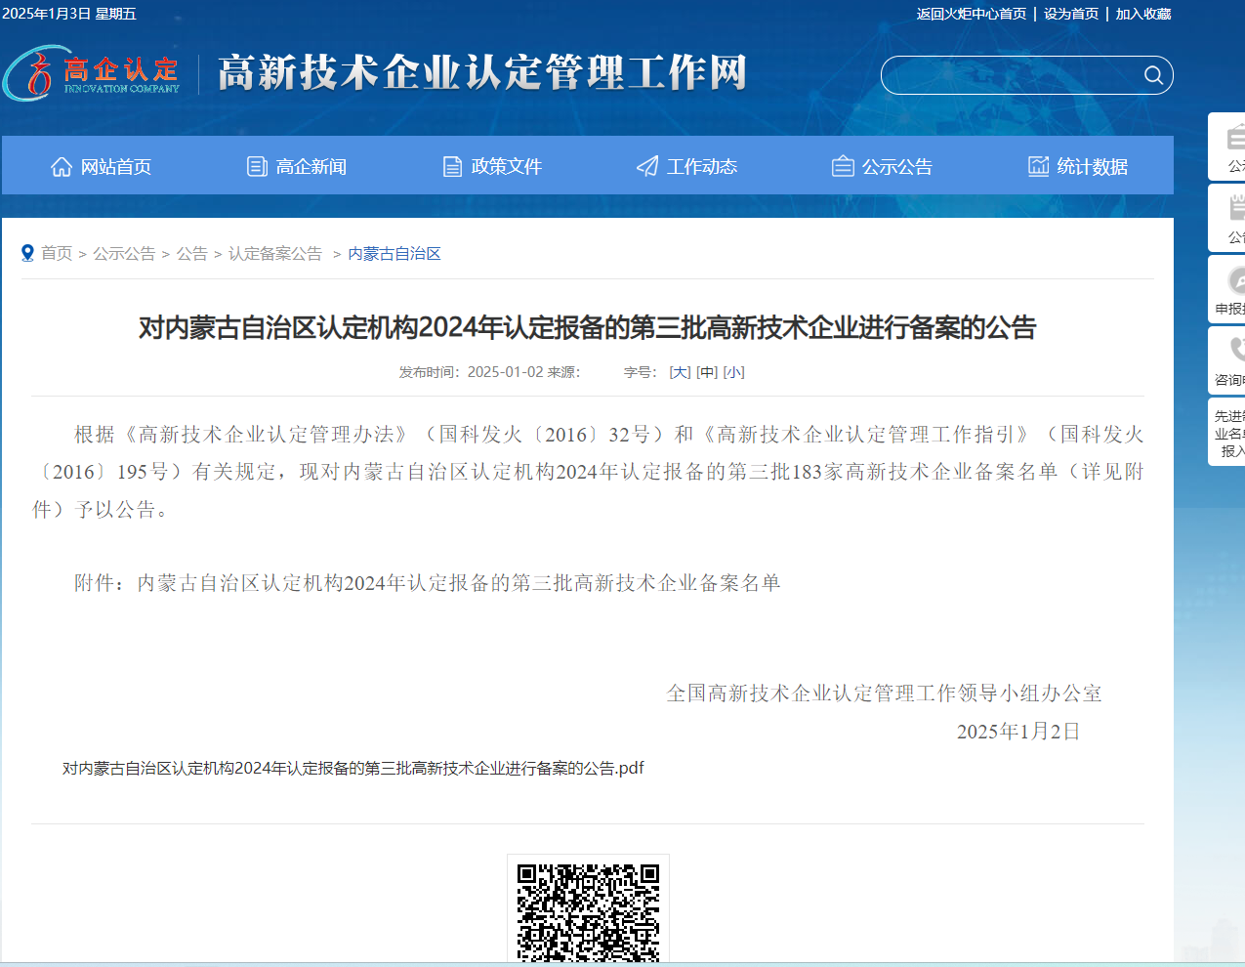Select 工作动态 in the nav bar
This screenshot has height=967, width=1245.
(686, 167)
